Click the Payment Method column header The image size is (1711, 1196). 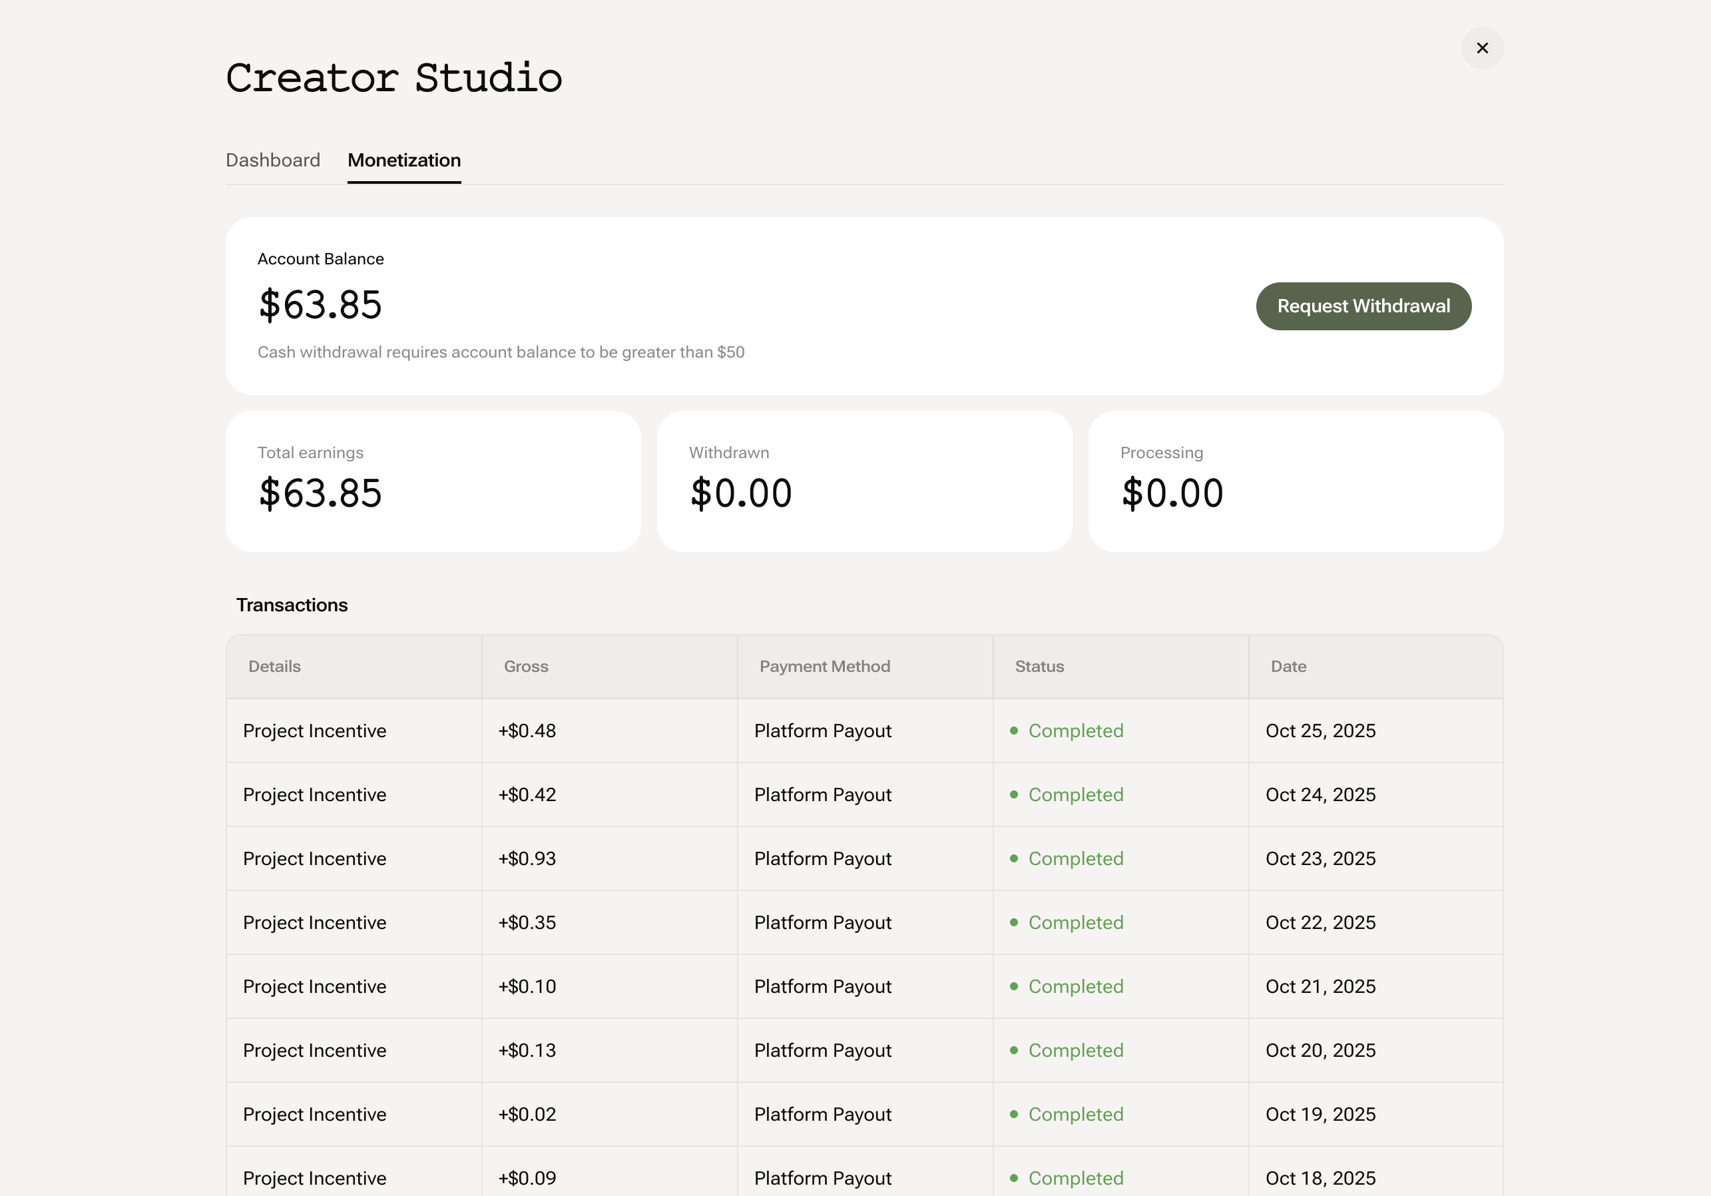824,666
